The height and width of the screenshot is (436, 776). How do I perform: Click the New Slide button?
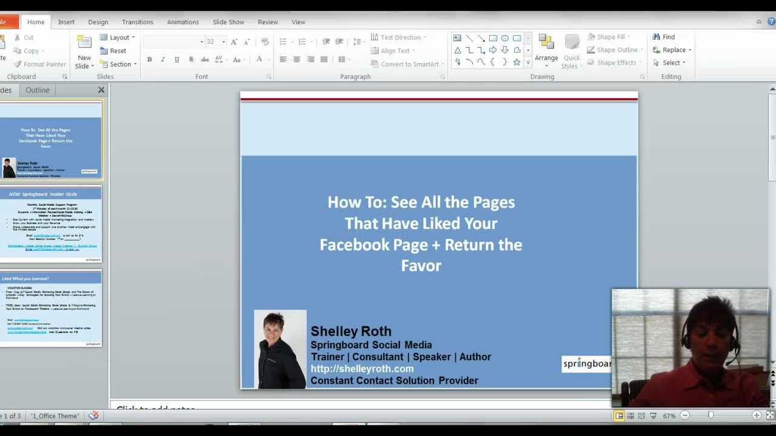84,52
